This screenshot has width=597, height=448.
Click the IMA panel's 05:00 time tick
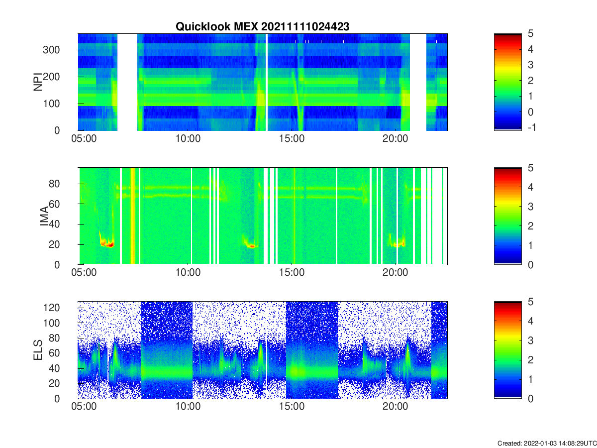tap(84, 272)
